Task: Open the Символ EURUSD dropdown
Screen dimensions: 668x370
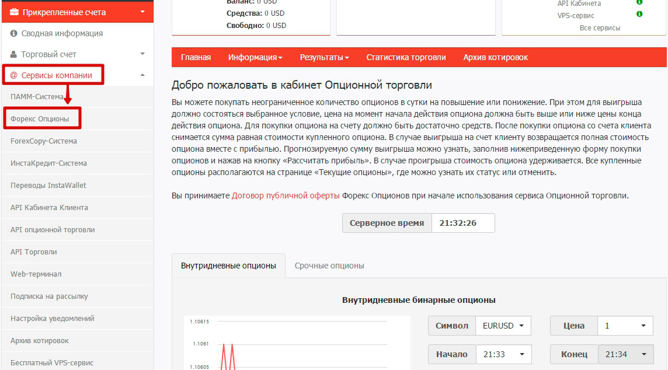Action: click(503, 326)
